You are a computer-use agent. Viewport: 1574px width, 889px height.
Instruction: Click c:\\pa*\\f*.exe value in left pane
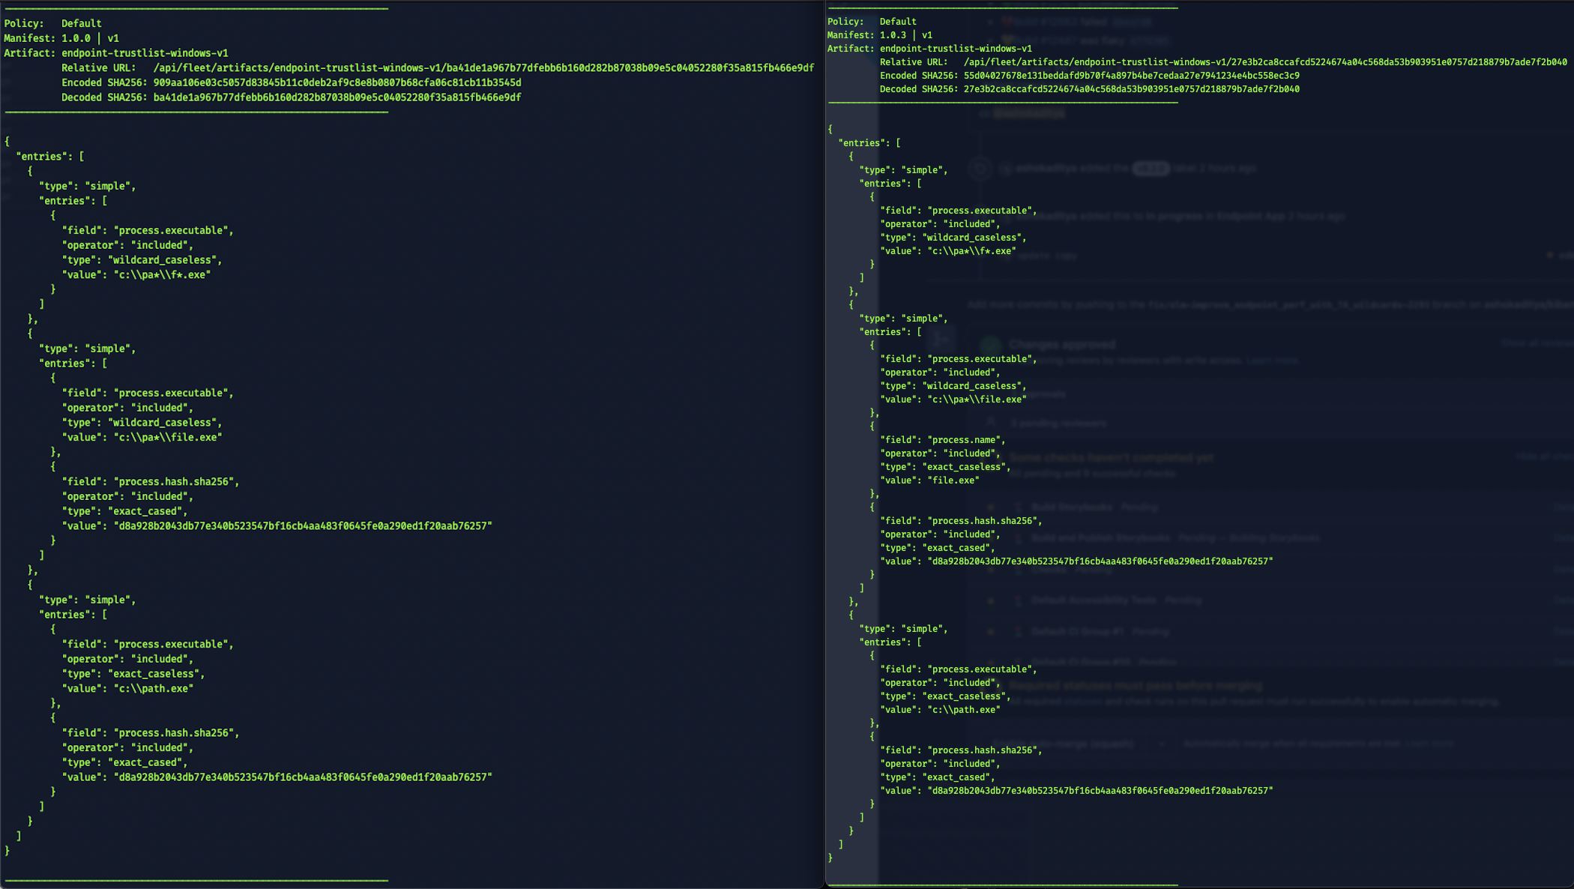click(x=161, y=275)
